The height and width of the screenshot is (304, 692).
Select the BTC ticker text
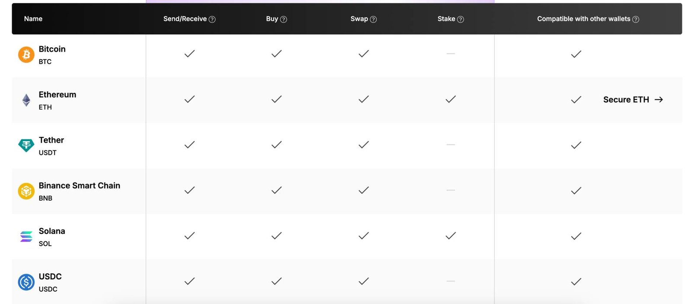[x=45, y=61]
